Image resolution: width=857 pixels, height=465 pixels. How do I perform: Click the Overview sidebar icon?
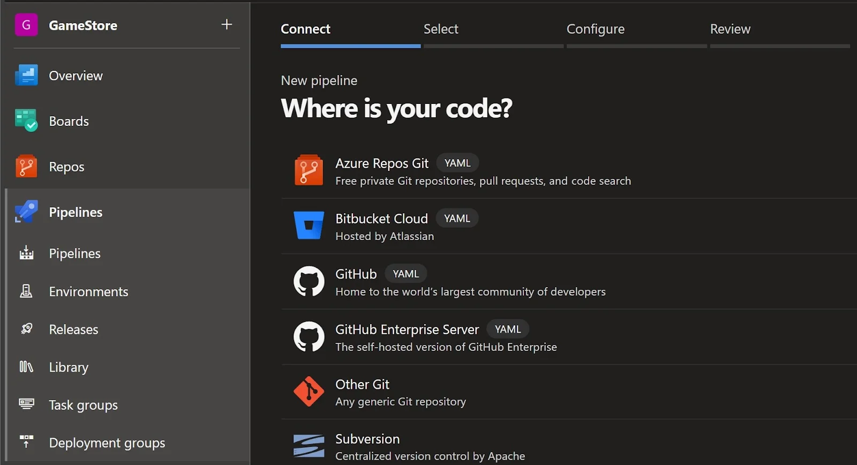point(26,76)
